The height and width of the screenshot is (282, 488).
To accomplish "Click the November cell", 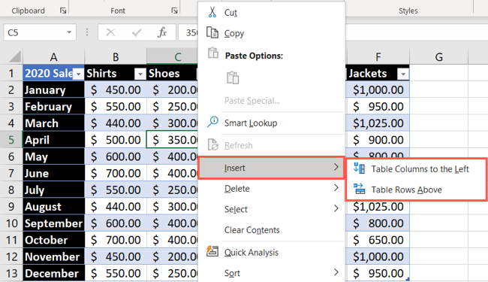I will [x=53, y=256].
